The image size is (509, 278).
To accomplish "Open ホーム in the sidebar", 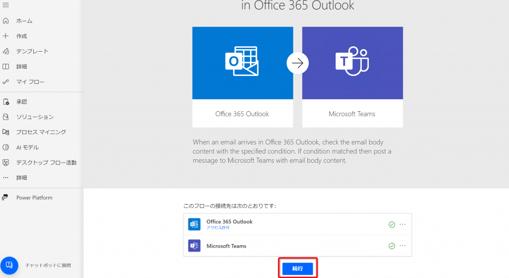I will 24,21.
